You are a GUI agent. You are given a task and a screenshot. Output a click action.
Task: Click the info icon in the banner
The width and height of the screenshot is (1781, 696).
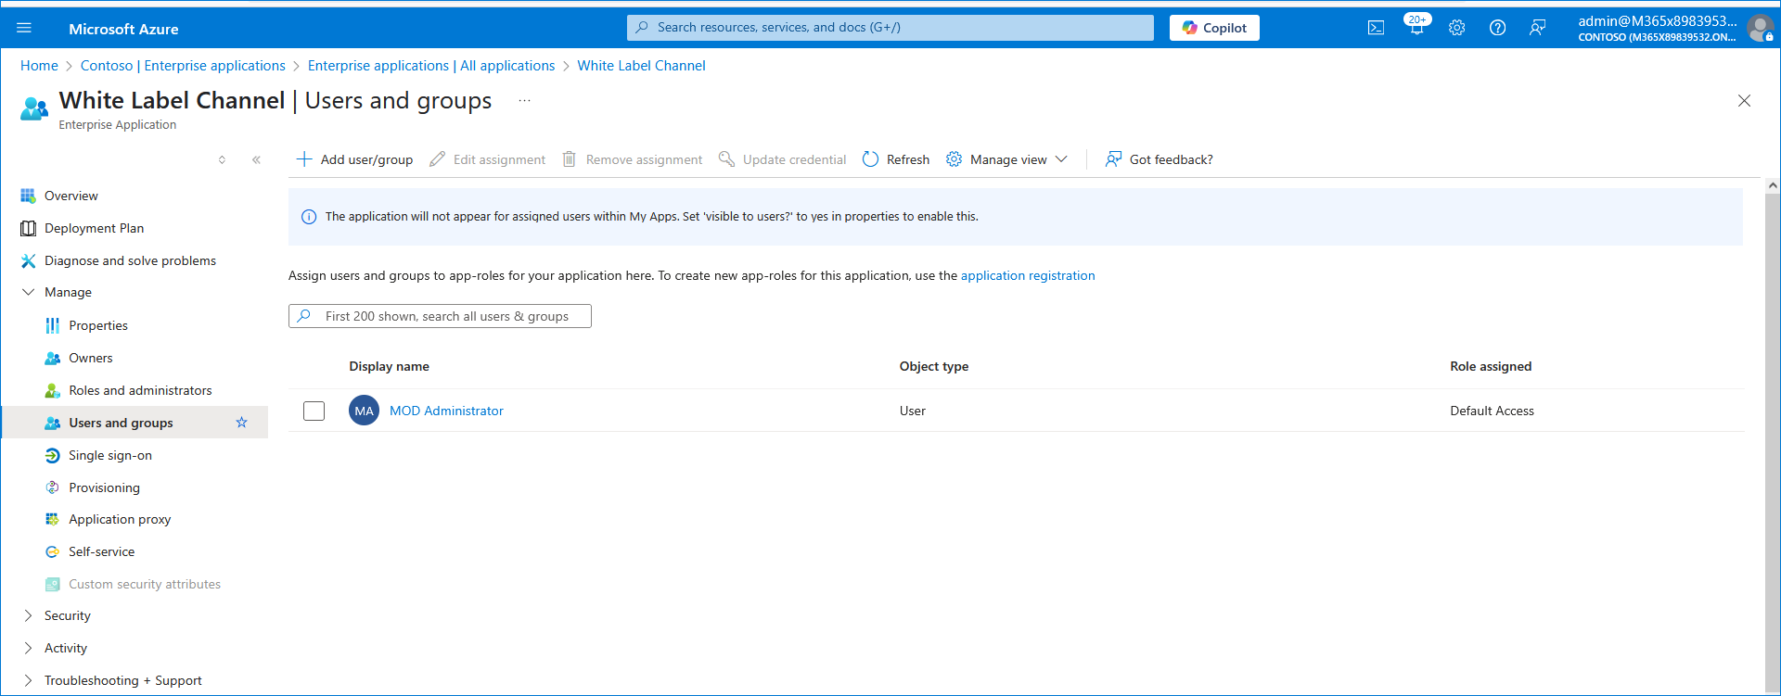click(x=309, y=217)
